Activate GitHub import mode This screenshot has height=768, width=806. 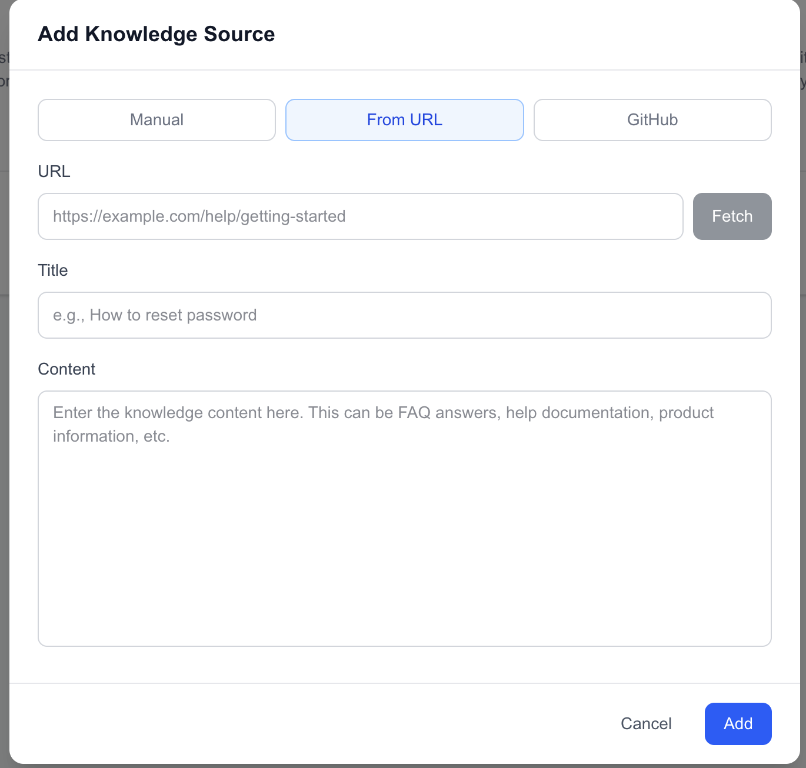652,120
